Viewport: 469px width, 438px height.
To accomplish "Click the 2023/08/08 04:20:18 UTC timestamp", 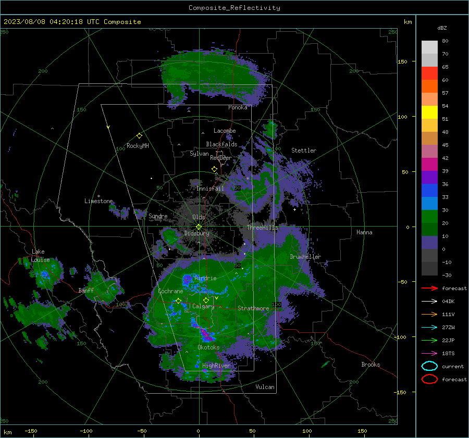I will tap(72, 22).
